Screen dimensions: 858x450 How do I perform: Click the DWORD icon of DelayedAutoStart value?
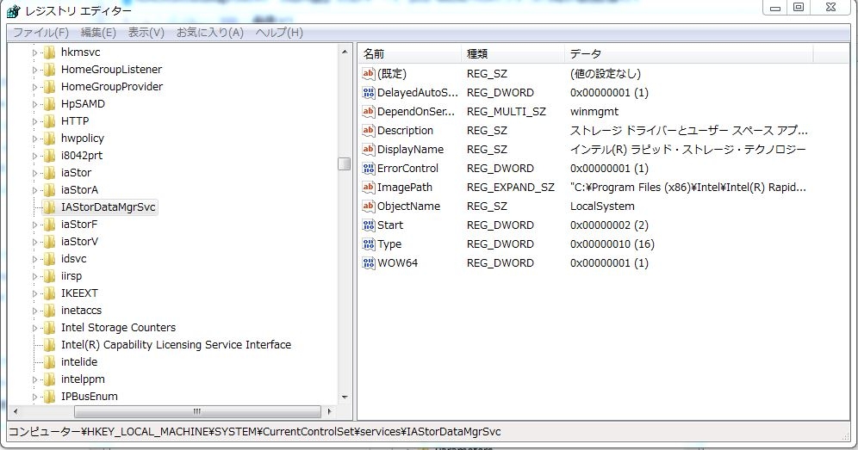click(368, 92)
